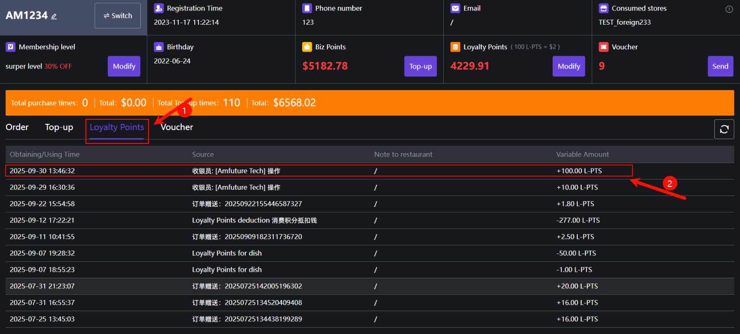Click the edit pencil next to AM1234
The height and width of the screenshot is (334, 740).
pos(54,16)
